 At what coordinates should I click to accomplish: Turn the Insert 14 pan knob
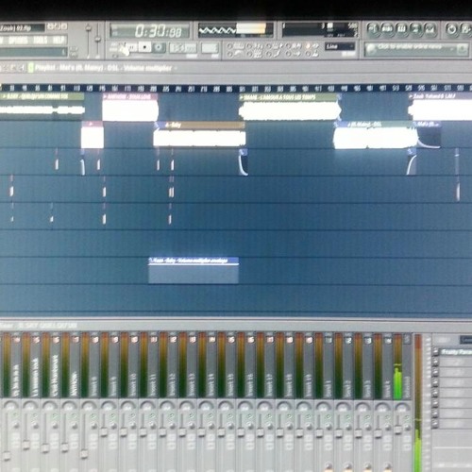206,406
